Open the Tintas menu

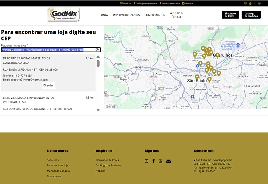pos(105,15)
